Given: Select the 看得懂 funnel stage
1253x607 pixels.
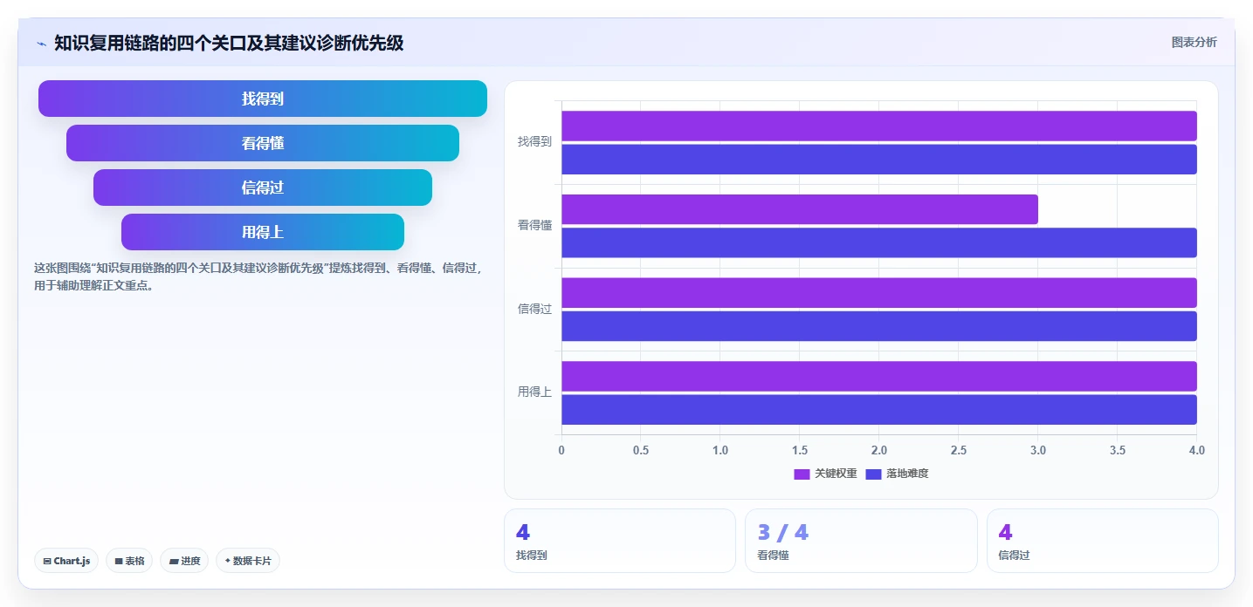Looking at the screenshot, I should 263,143.
